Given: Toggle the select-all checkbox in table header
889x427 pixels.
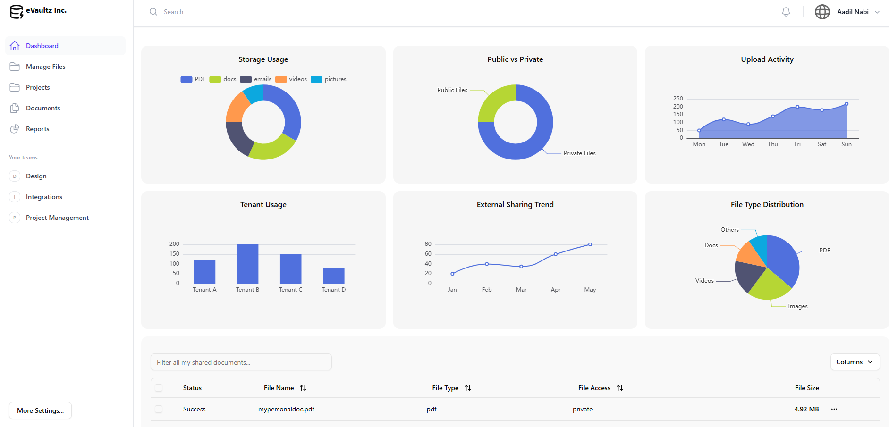Looking at the screenshot, I should 159,388.
